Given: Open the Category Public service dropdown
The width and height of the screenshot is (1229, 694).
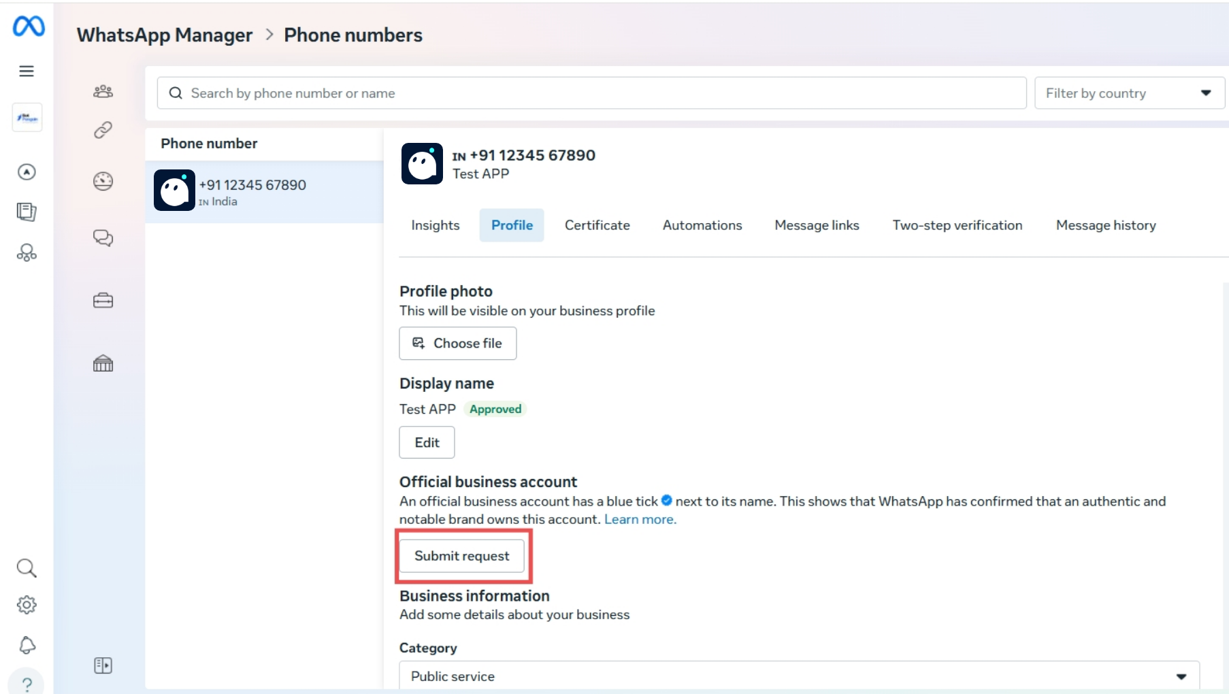Looking at the screenshot, I should [x=800, y=676].
